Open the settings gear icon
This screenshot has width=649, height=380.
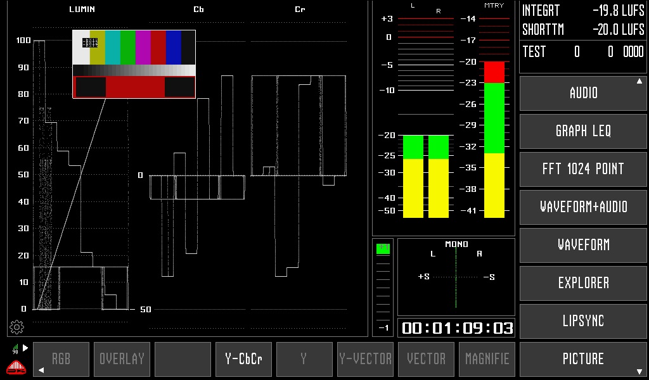point(17,327)
